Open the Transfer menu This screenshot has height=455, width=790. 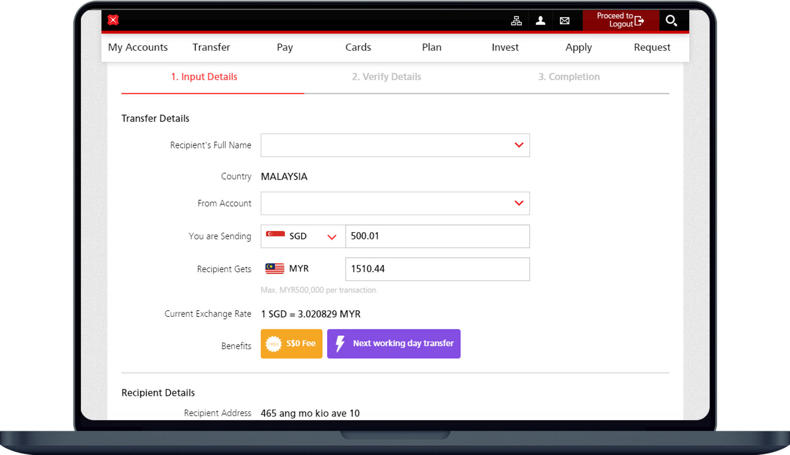[x=211, y=47]
